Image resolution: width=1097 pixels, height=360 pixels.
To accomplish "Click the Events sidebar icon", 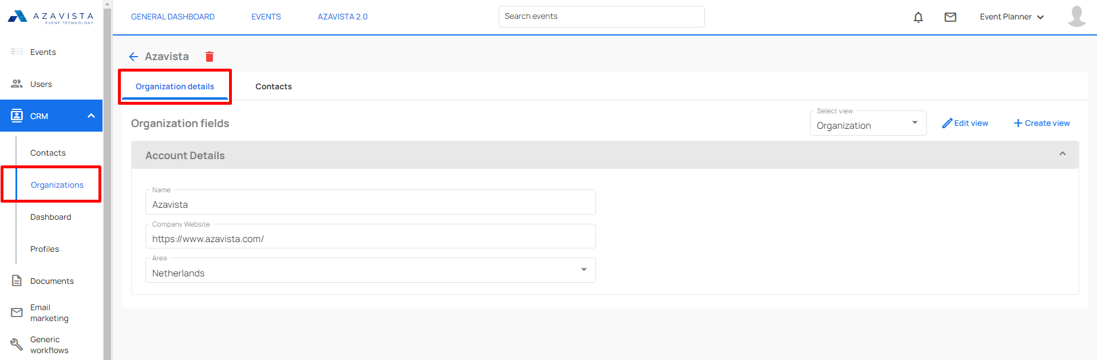I will 17,52.
